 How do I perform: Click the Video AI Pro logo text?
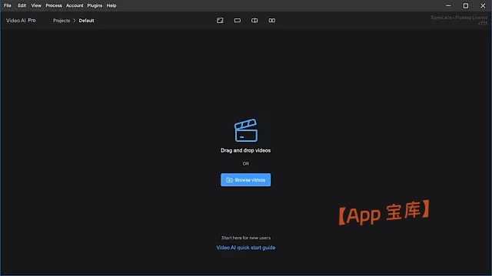[x=21, y=21]
